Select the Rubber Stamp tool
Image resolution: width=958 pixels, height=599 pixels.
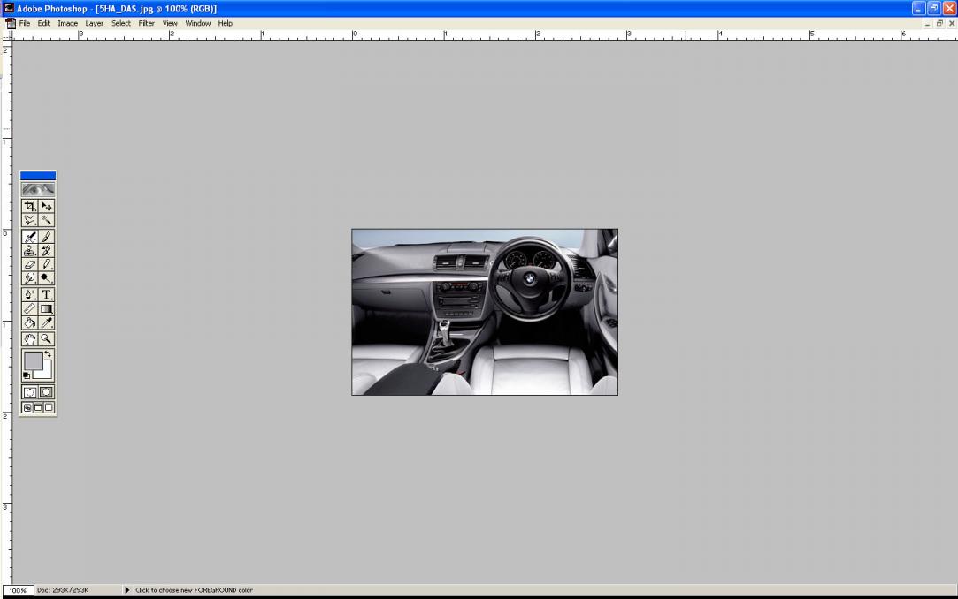coord(29,251)
